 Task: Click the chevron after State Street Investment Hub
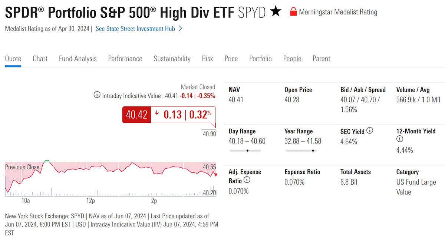click(181, 29)
